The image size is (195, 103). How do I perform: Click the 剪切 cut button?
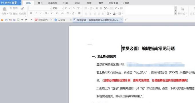[x=14, y=8]
